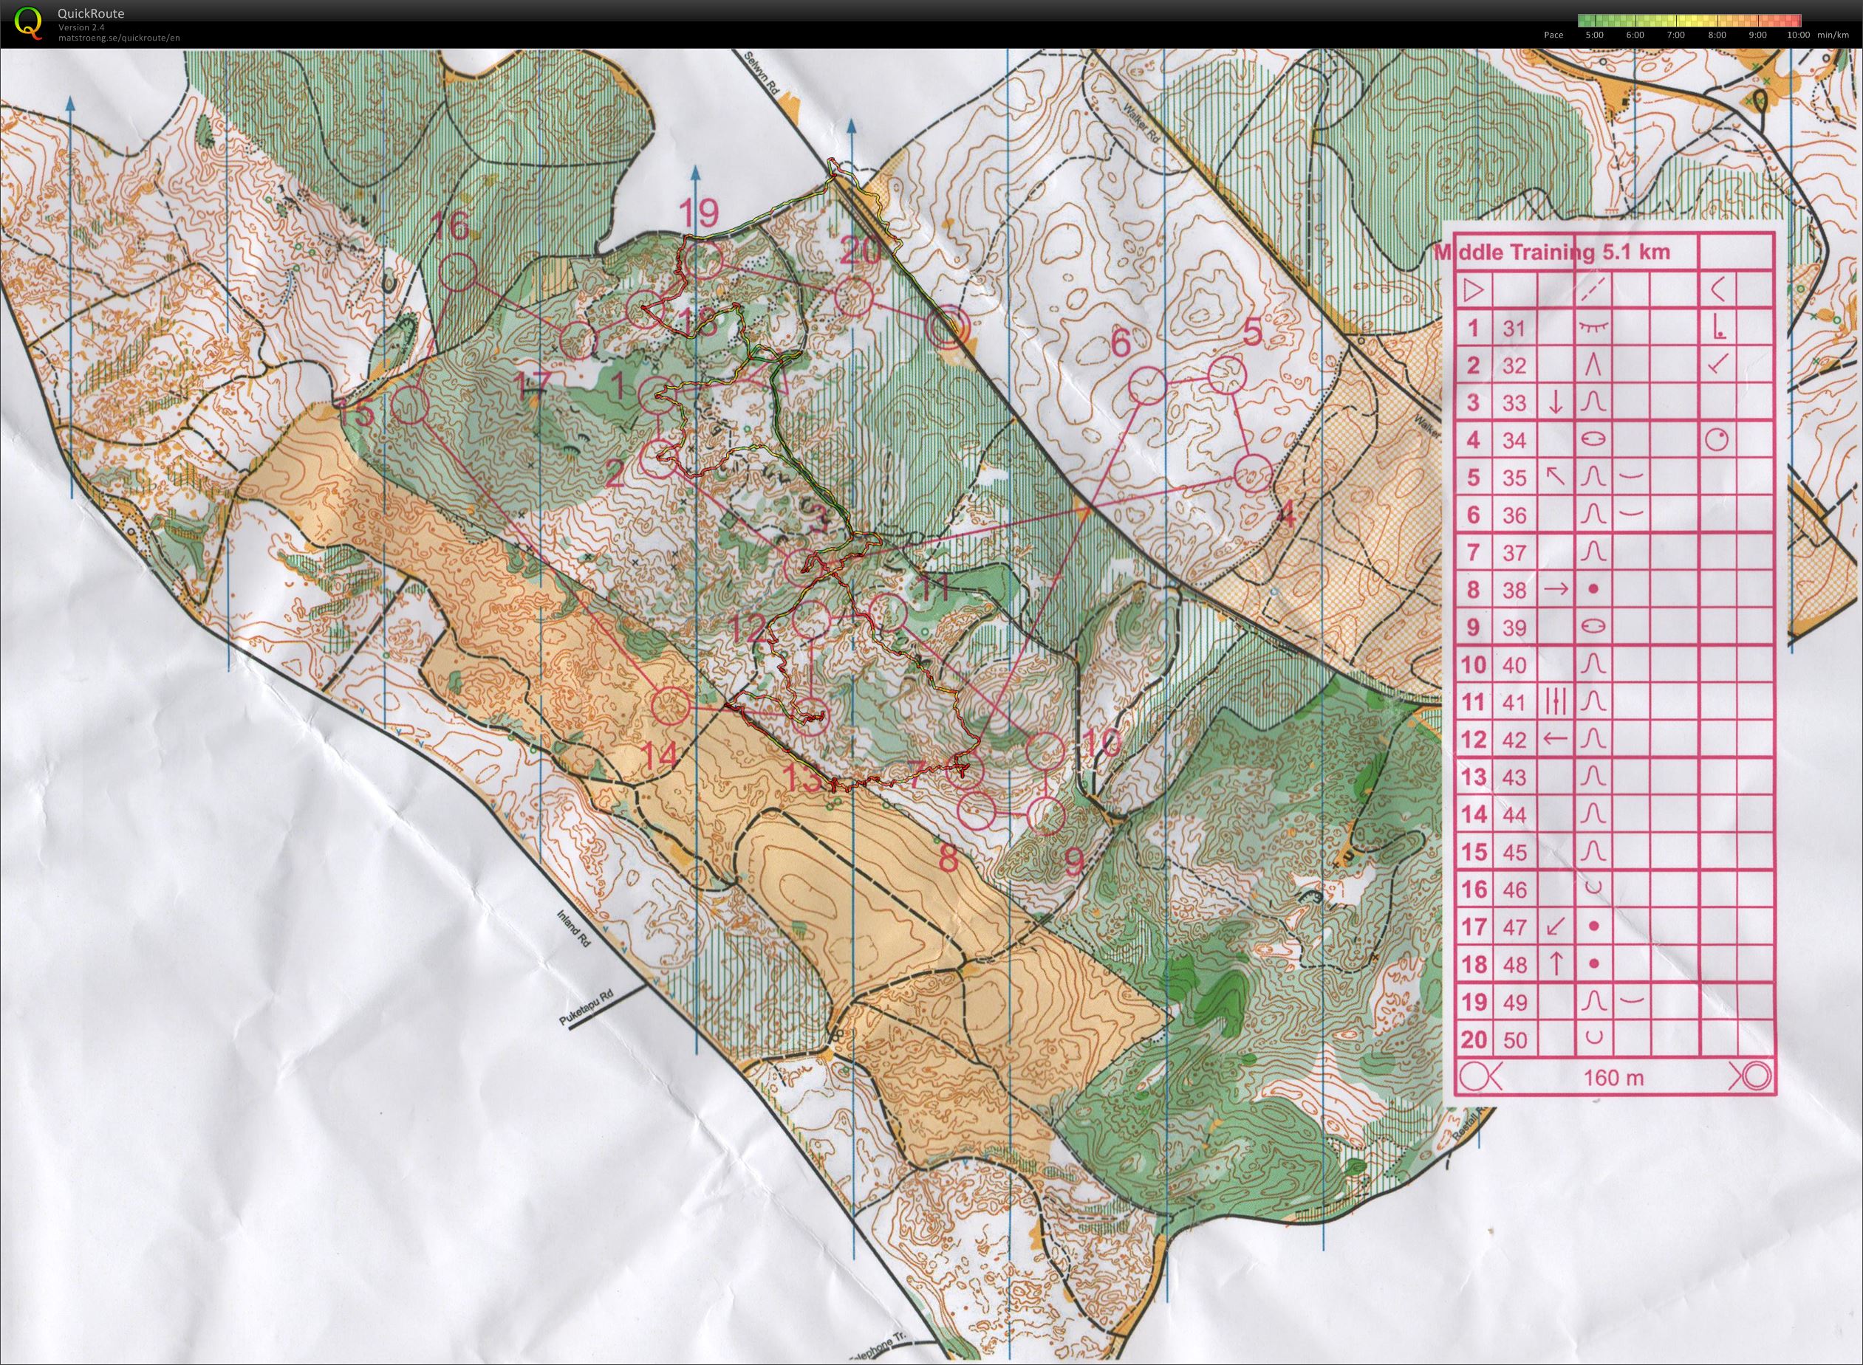Click control code 38 in the table

point(1514,590)
